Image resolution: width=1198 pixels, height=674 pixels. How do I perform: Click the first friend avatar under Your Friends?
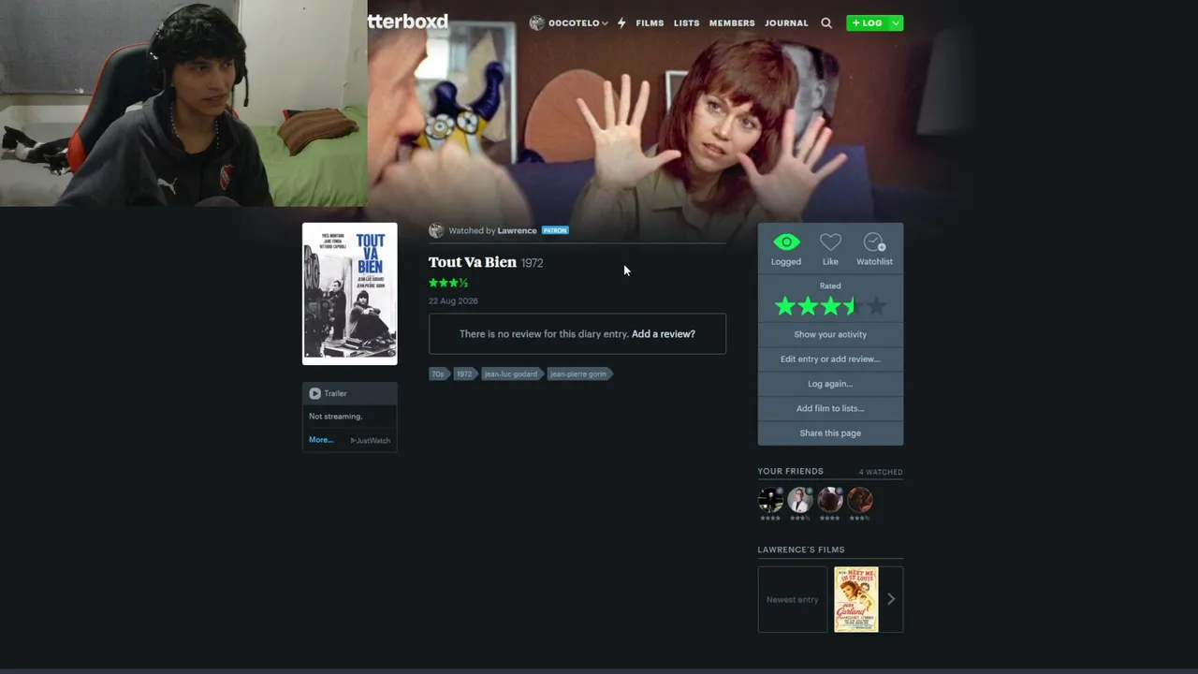click(x=770, y=500)
